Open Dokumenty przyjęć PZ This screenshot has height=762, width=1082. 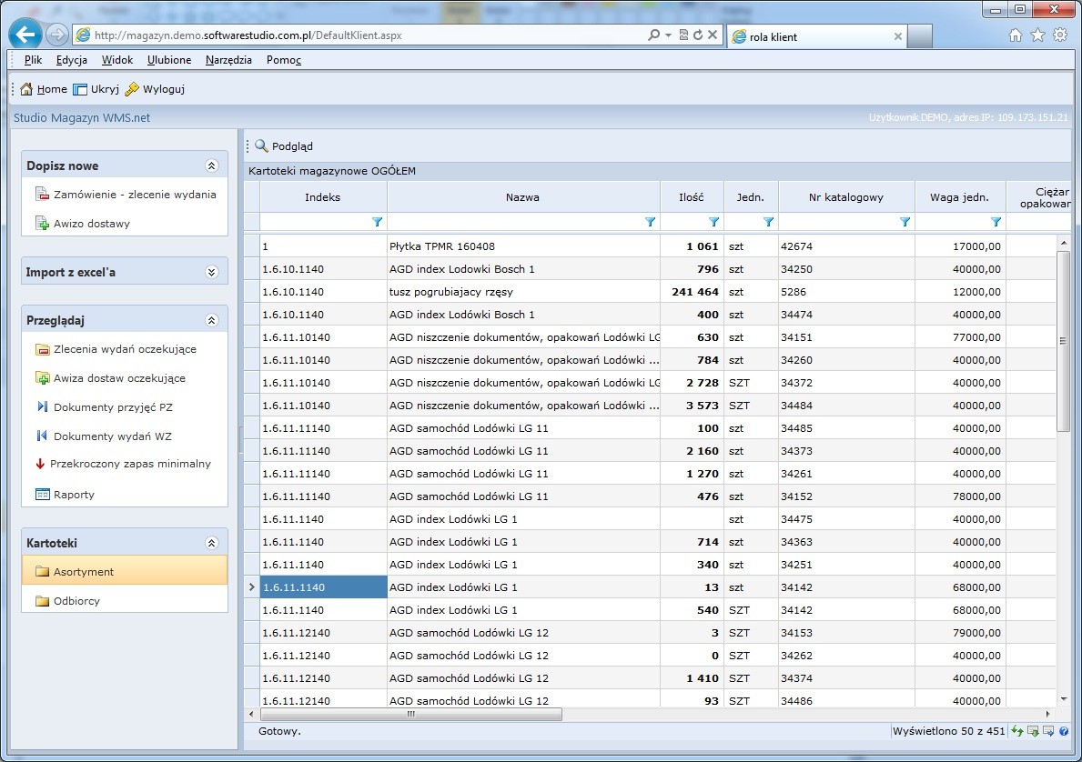[113, 407]
